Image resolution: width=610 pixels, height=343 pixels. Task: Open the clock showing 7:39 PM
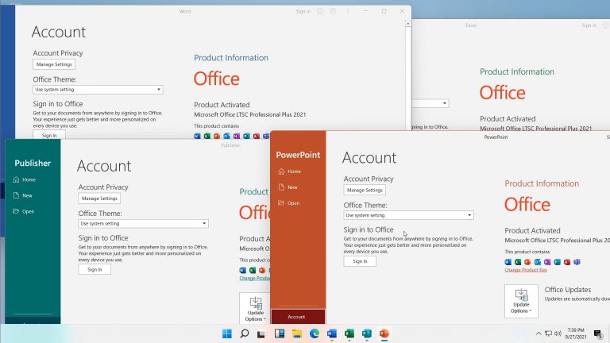point(576,333)
